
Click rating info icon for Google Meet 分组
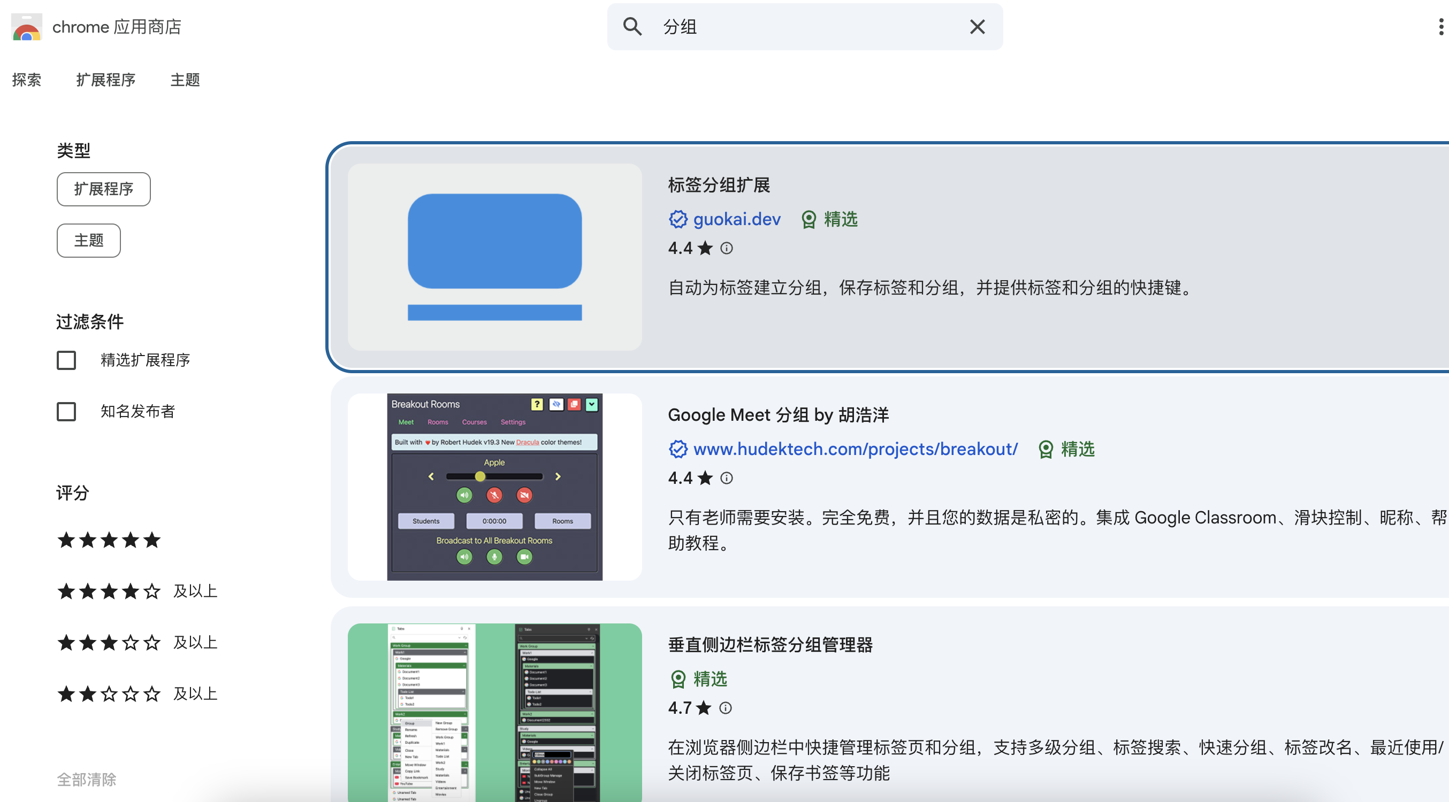(726, 477)
